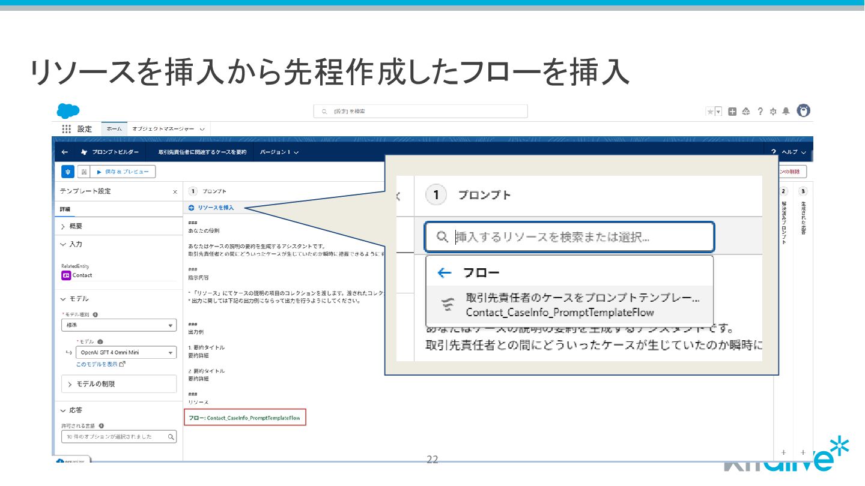The height and width of the screenshot is (486, 865).
Task: Close the テンプレート設定 panel
Action: click(175, 192)
